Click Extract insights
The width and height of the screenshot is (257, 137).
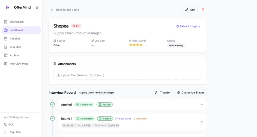[x=188, y=26]
